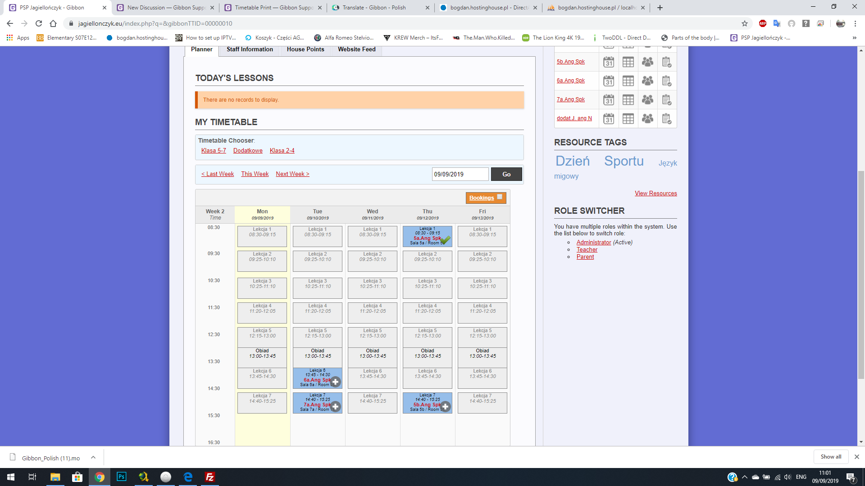Image resolution: width=865 pixels, height=486 pixels.
Task: Click green checkmark on Thursday 5a.Ang Spk lesson
Action: point(445,240)
